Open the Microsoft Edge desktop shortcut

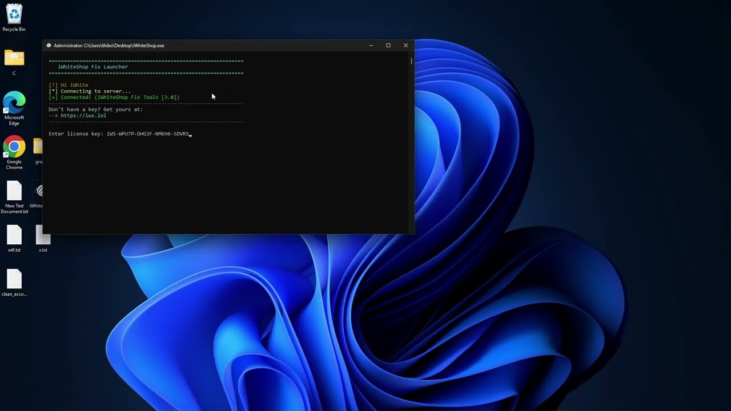[14, 108]
